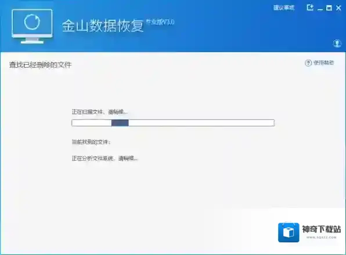Close the 金山数据恢复 window

338,8
